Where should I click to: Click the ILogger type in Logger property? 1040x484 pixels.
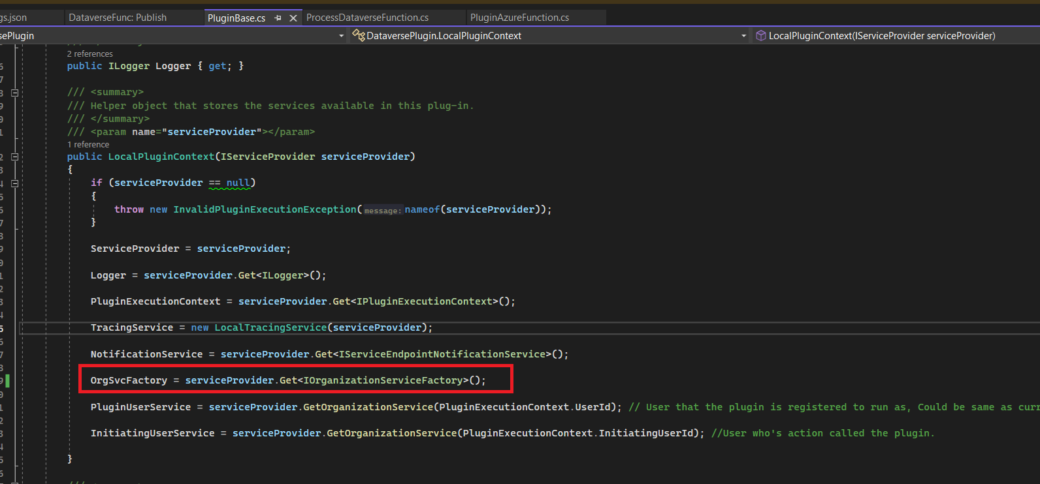129,66
